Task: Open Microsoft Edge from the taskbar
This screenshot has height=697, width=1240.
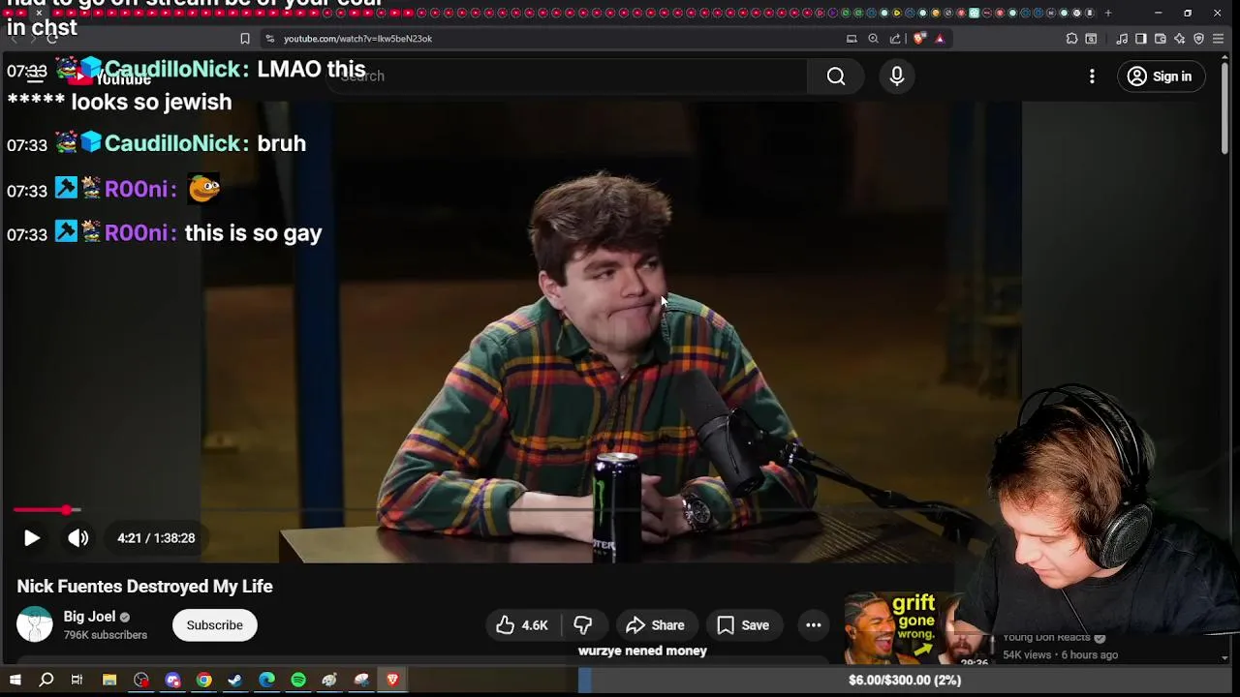Action: coord(266,681)
